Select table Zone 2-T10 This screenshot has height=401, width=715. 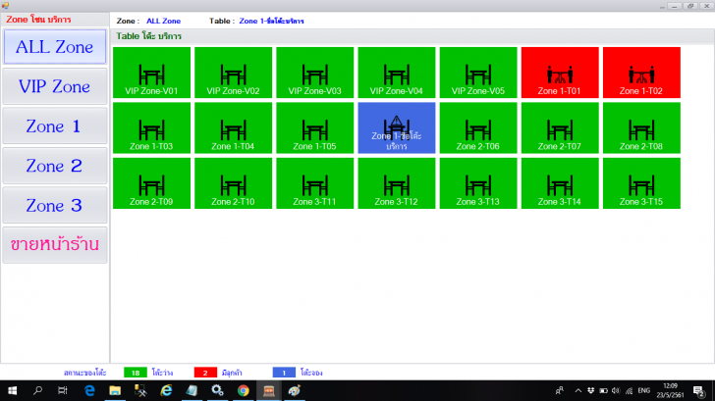(x=233, y=183)
